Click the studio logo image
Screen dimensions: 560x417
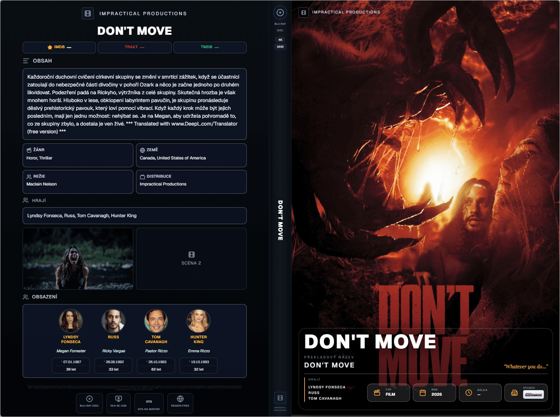533,394
